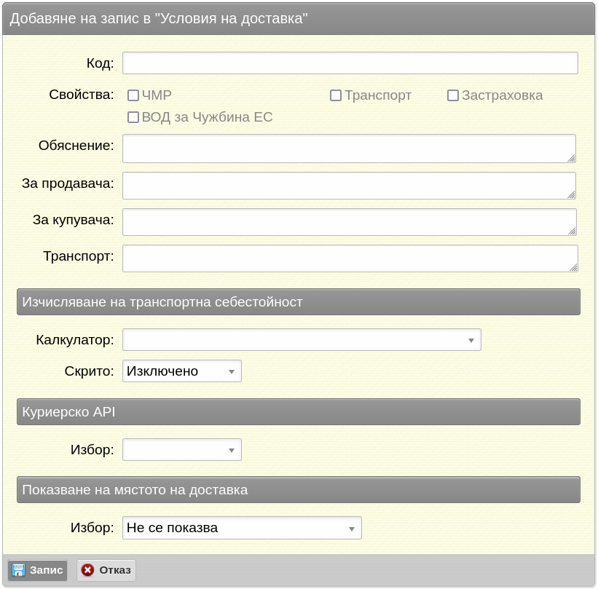Click the Отказ button
598x589 pixels.
pyautogui.click(x=106, y=570)
